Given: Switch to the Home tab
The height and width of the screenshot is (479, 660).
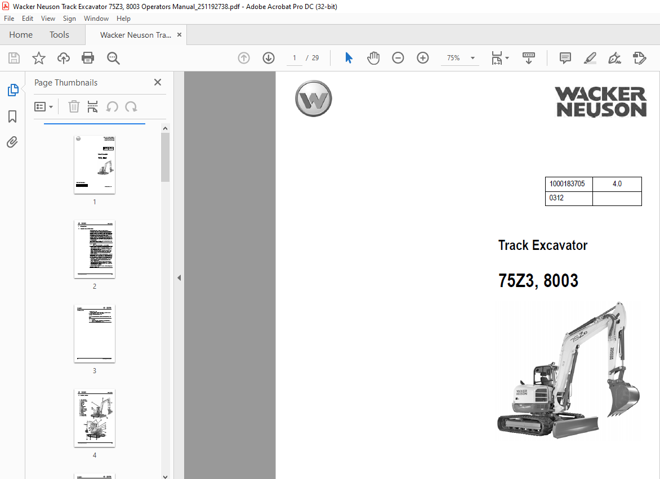Looking at the screenshot, I should pos(21,35).
